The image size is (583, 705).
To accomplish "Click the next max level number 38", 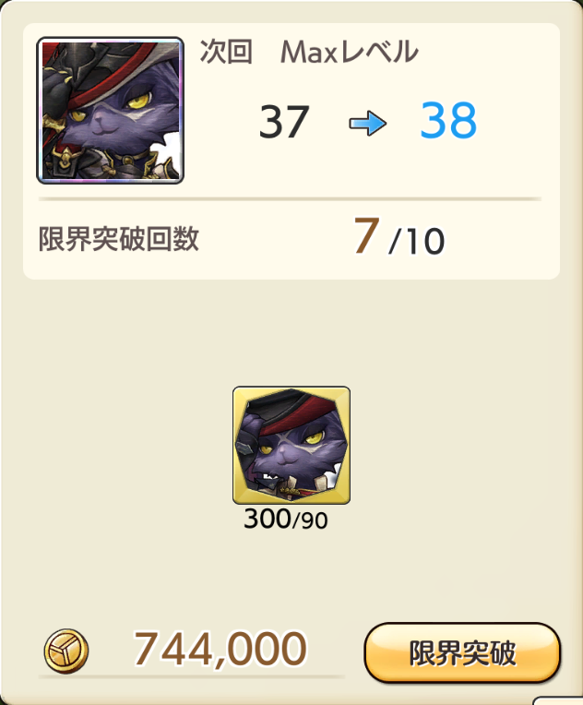I will click(x=448, y=121).
